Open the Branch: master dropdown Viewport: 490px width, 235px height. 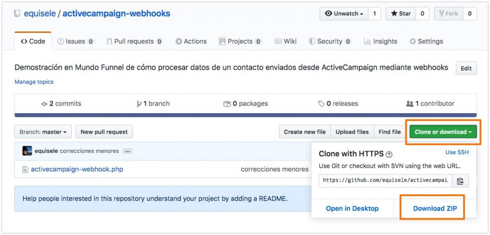[x=43, y=132]
